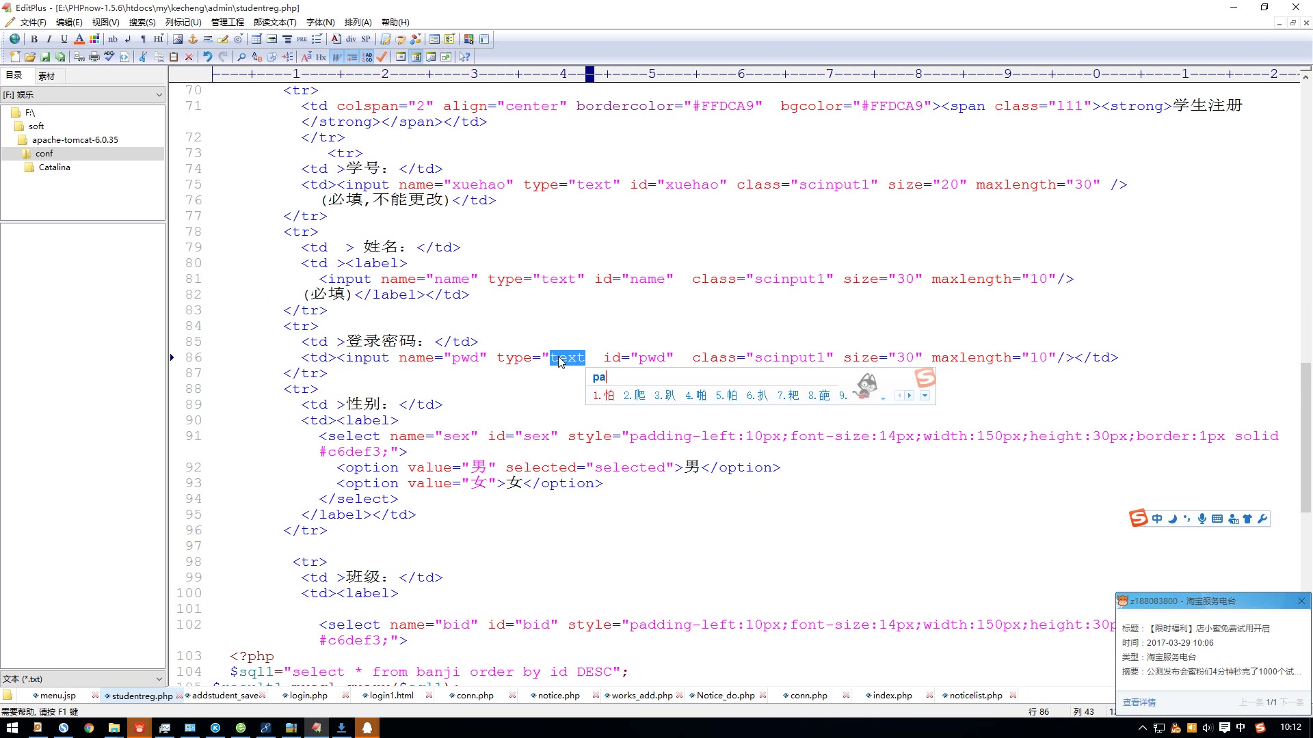Switch Sogou input to Chinese/English mode
This screenshot has width=1313, height=738.
1157,519
